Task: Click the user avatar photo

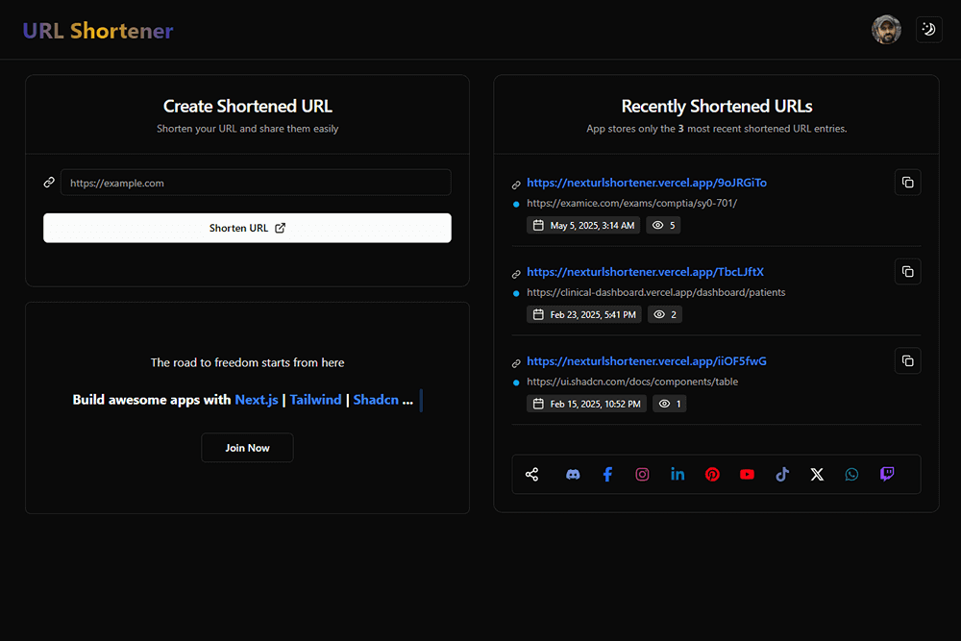Action: coord(886,29)
